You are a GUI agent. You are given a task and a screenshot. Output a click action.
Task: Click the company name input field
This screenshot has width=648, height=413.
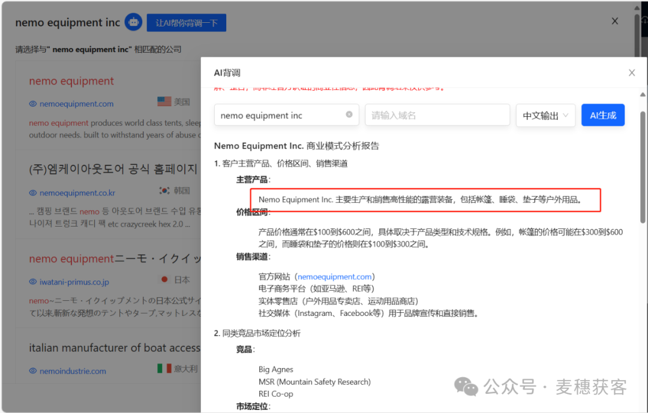click(286, 115)
